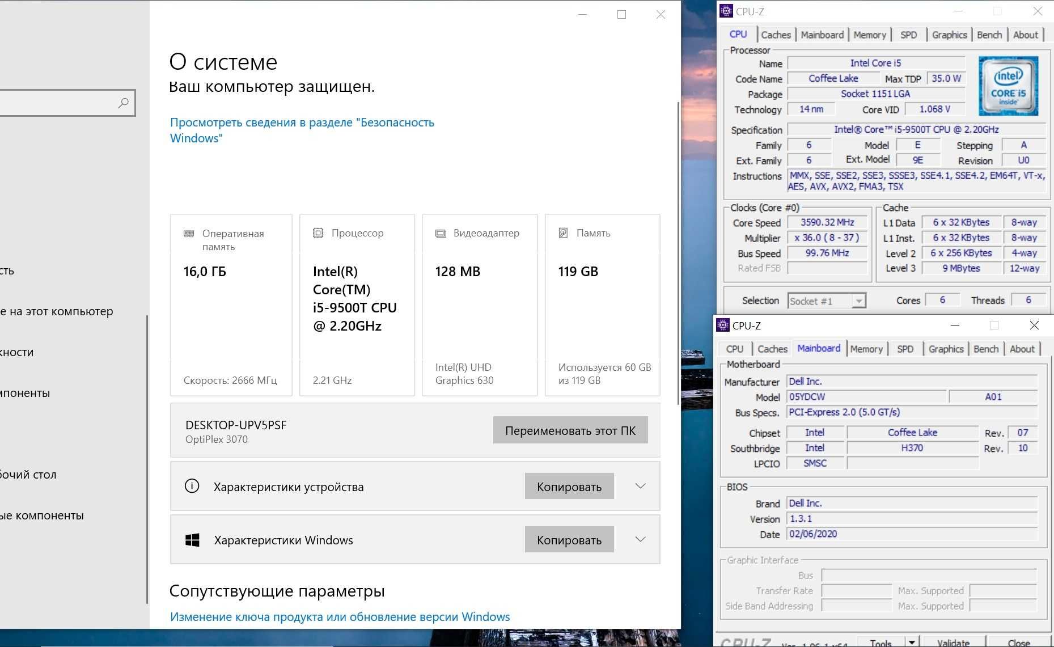The width and height of the screenshot is (1054, 647).
Task: Click the Settings page vertical scrollbar
Action: pyautogui.click(x=678, y=252)
